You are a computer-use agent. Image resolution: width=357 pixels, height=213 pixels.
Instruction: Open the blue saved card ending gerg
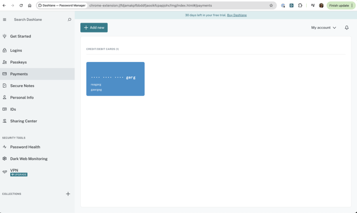[x=115, y=79]
